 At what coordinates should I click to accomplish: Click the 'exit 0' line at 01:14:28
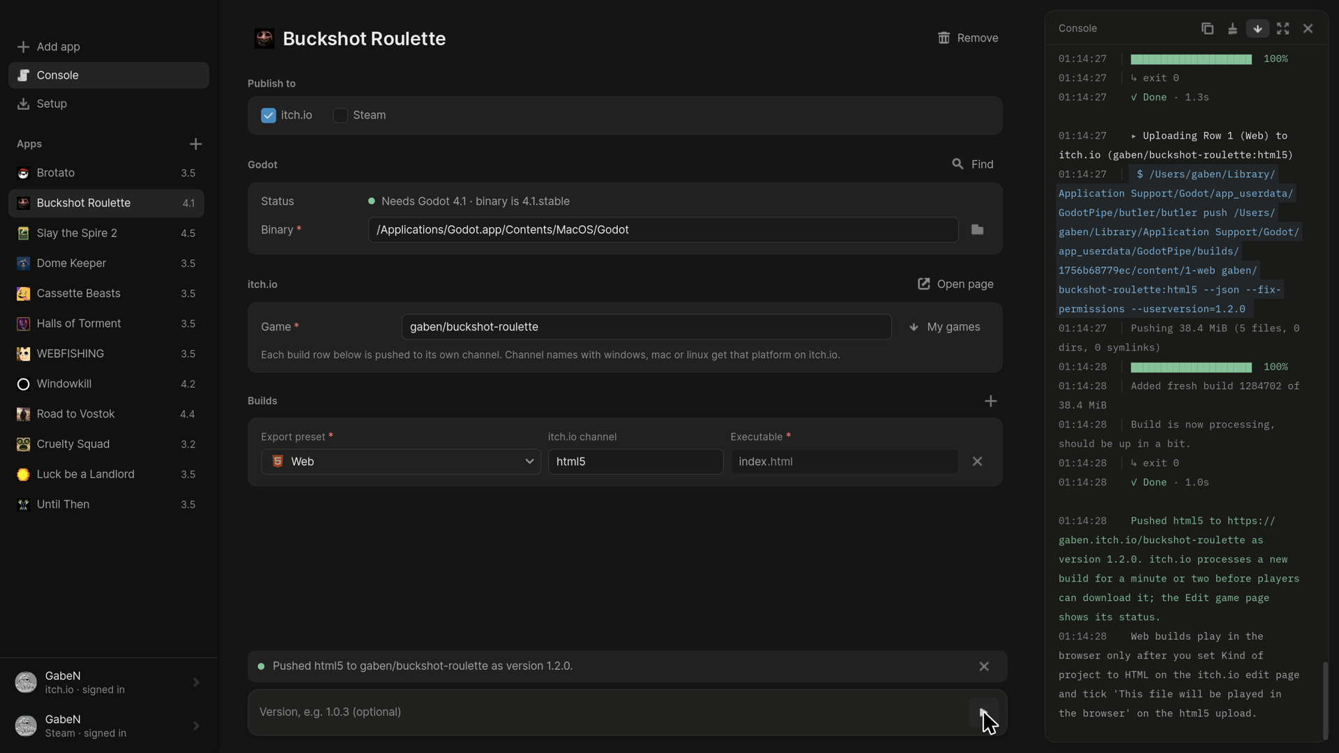pos(1155,463)
